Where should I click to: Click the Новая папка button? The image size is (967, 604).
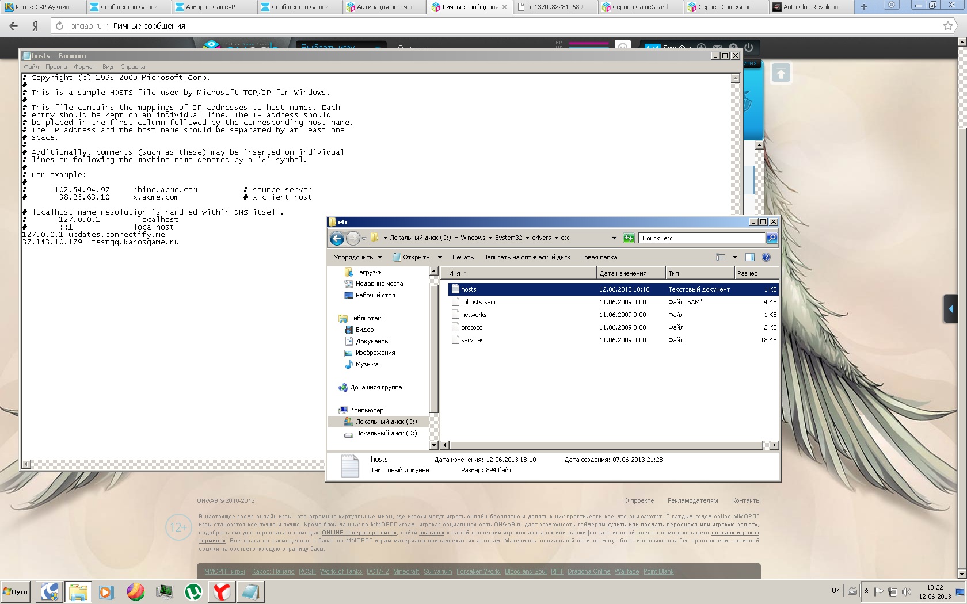[599, 257]
